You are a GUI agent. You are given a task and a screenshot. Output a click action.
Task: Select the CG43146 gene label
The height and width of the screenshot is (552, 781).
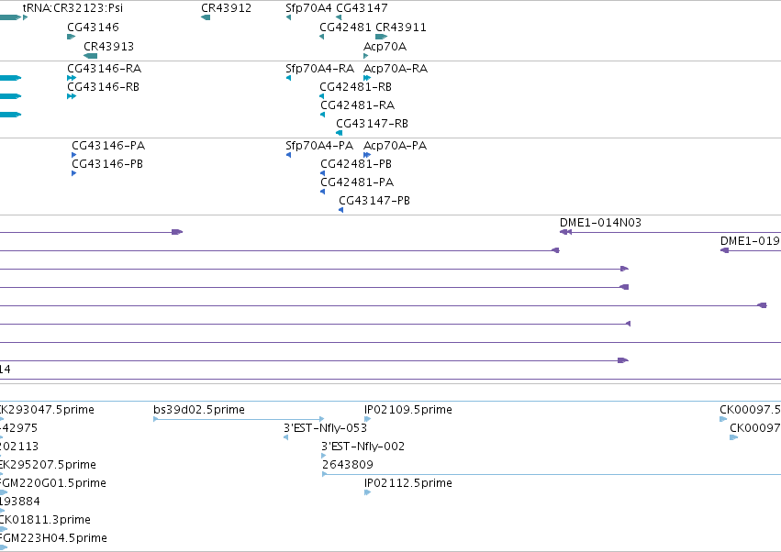(x=93, y=27)
